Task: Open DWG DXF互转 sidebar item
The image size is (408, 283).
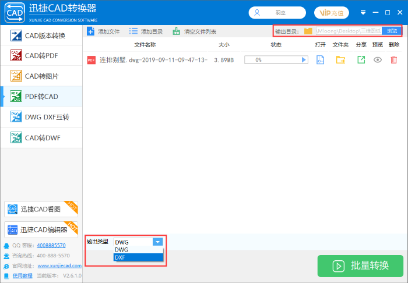Action: click(41, 117)
